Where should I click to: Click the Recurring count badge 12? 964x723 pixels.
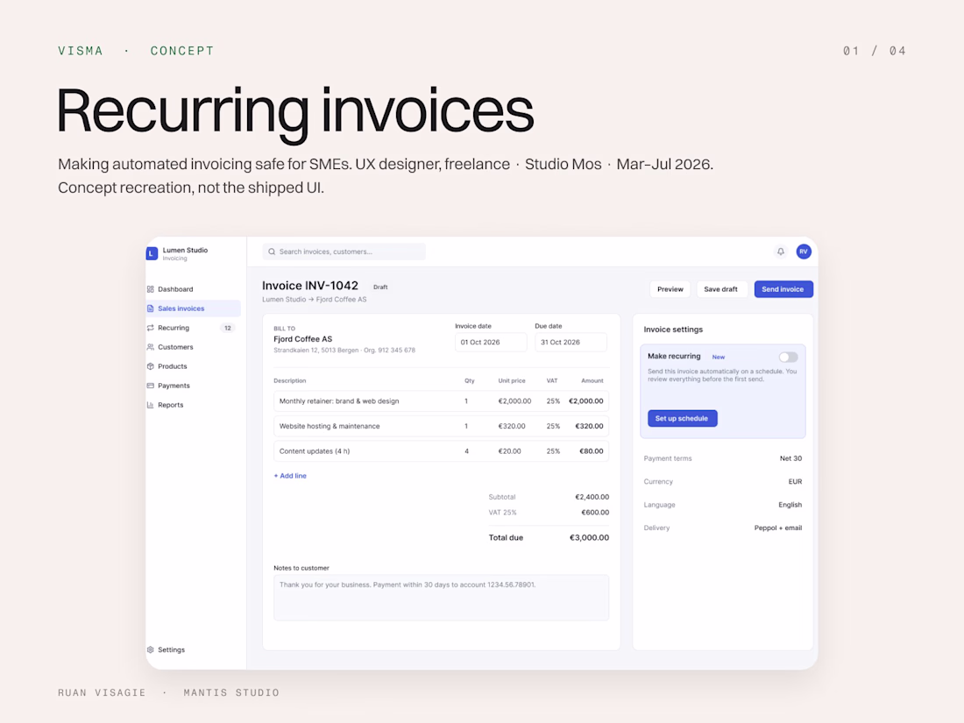point(228,328)
